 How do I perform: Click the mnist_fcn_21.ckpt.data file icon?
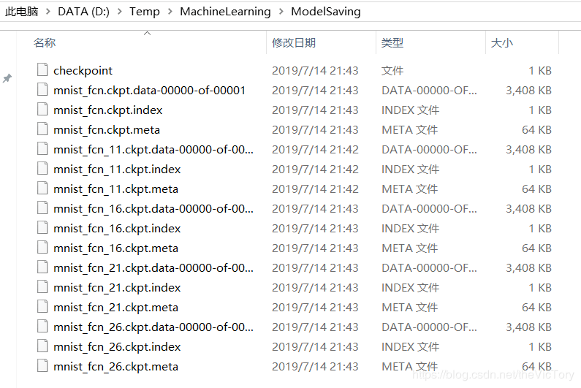(x=42, y=267)
